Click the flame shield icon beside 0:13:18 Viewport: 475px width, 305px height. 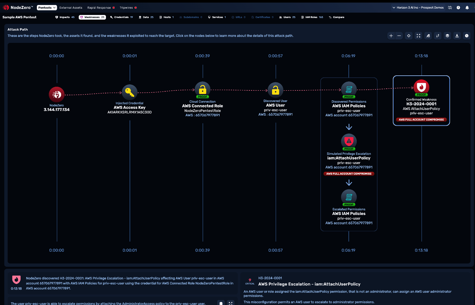[x=16, y=279]
